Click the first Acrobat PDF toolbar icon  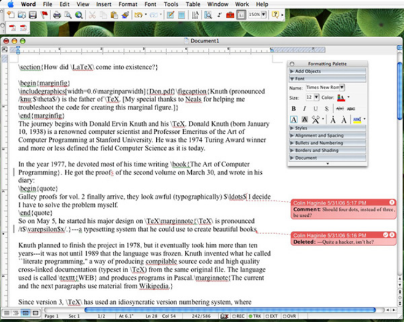click(12, 28)
